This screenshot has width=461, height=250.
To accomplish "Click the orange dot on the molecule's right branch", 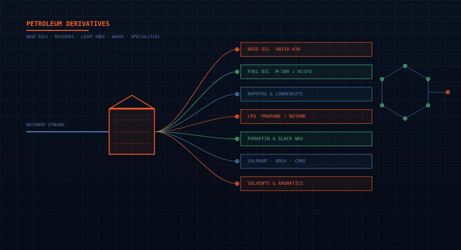I will coord(448,92).
